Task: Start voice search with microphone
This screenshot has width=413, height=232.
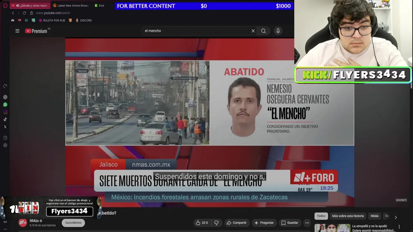Action: pos(278,31)
